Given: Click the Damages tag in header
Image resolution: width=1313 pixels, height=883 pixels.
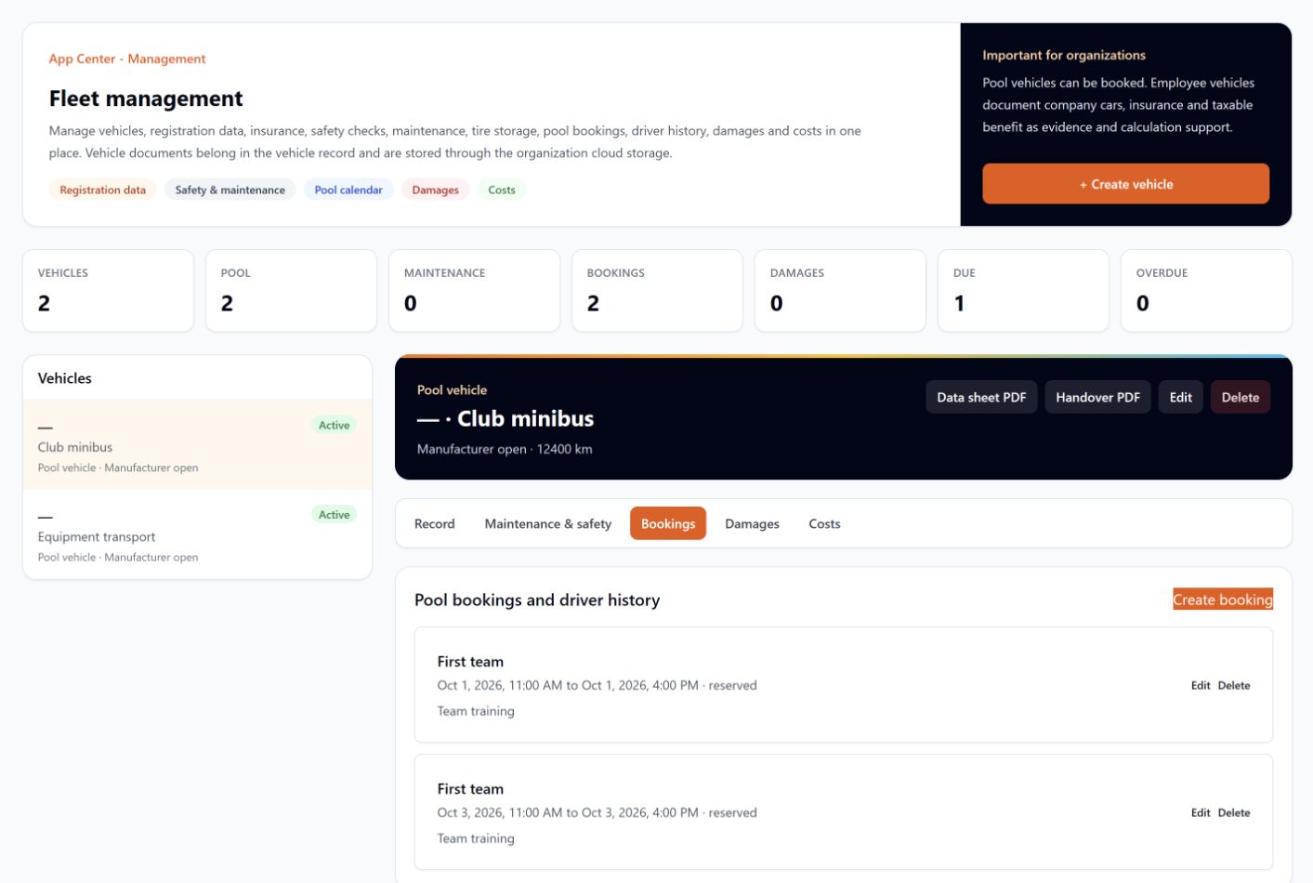Looking at the screenshot, I should [x=435, y=190].
